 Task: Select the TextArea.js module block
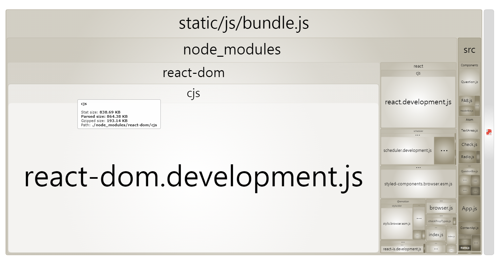[469, 131]
